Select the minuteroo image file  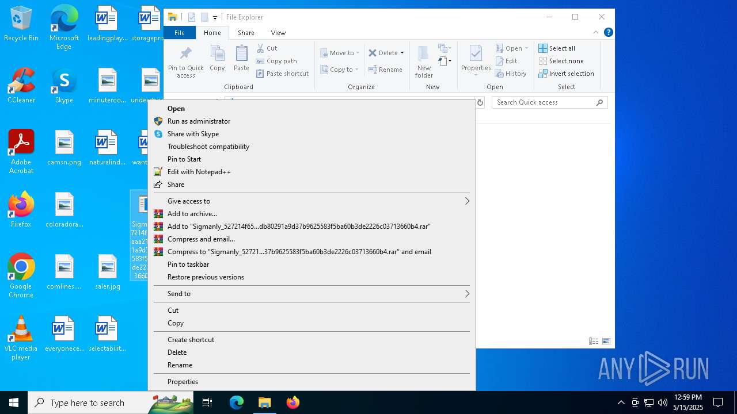tap(107, 86)
